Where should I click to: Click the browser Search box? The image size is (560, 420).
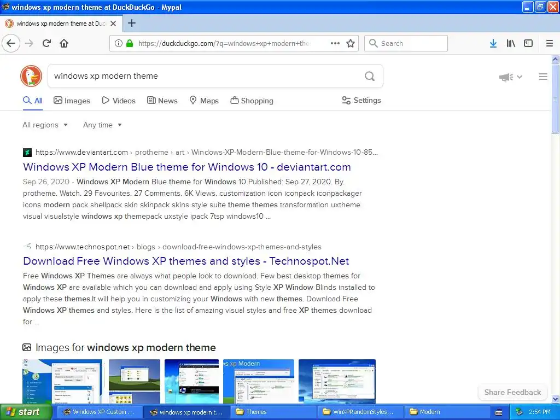(x=406, y=43)
